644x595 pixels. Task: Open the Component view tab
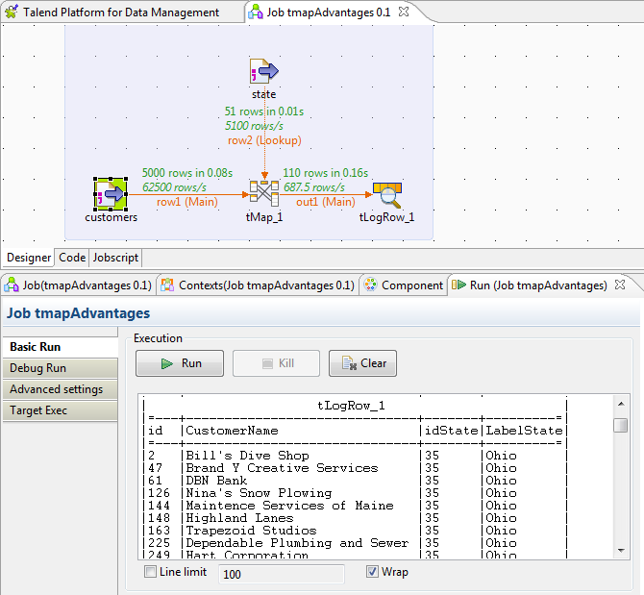pyautogui.click(x=404, y=285)
